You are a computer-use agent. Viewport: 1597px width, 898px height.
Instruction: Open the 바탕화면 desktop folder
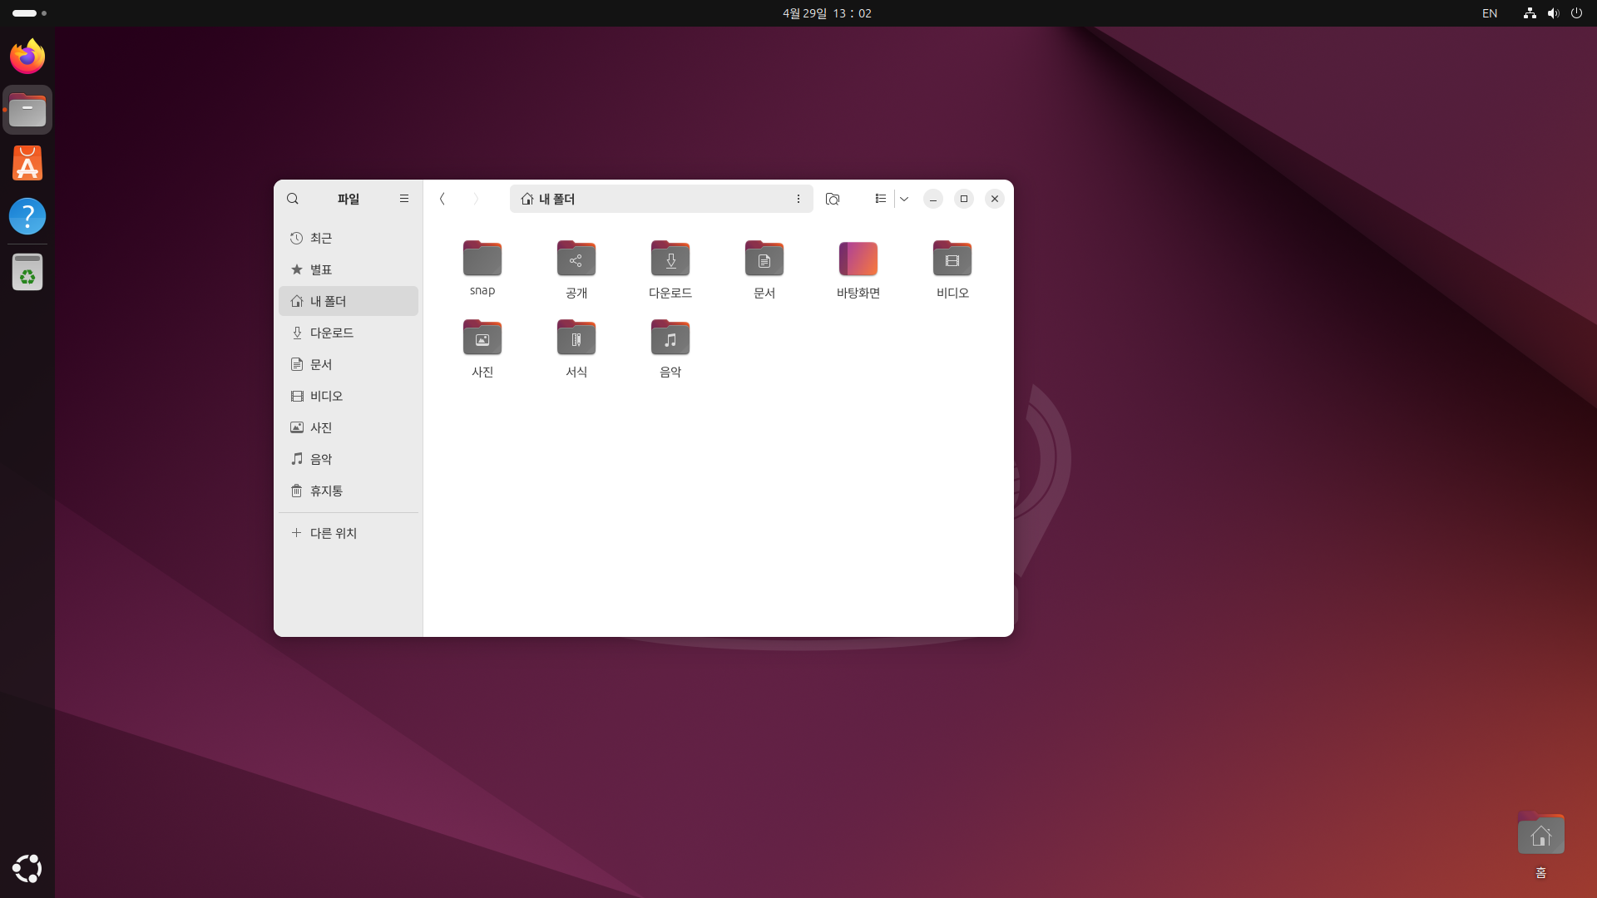coord(858,259)
